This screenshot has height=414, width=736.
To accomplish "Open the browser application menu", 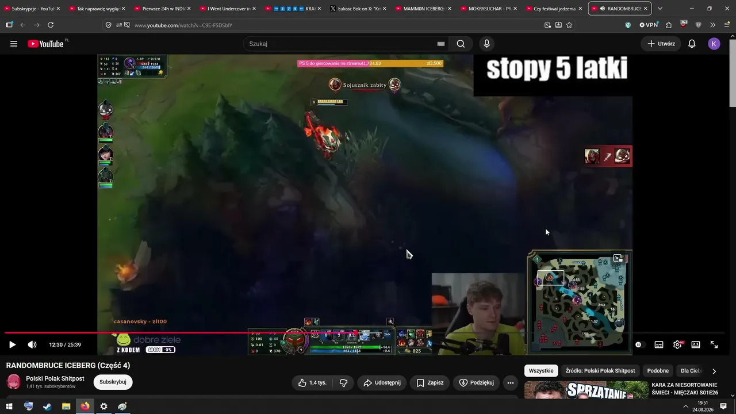I will pos(727,25).
